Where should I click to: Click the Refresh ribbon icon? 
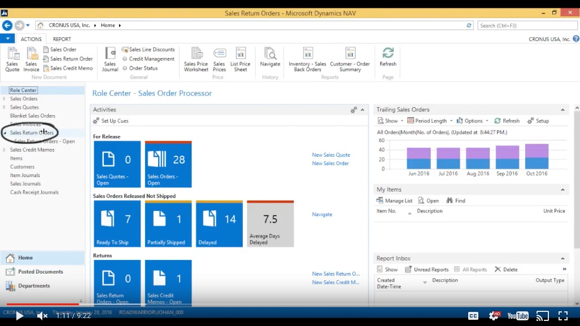point(387,57)
